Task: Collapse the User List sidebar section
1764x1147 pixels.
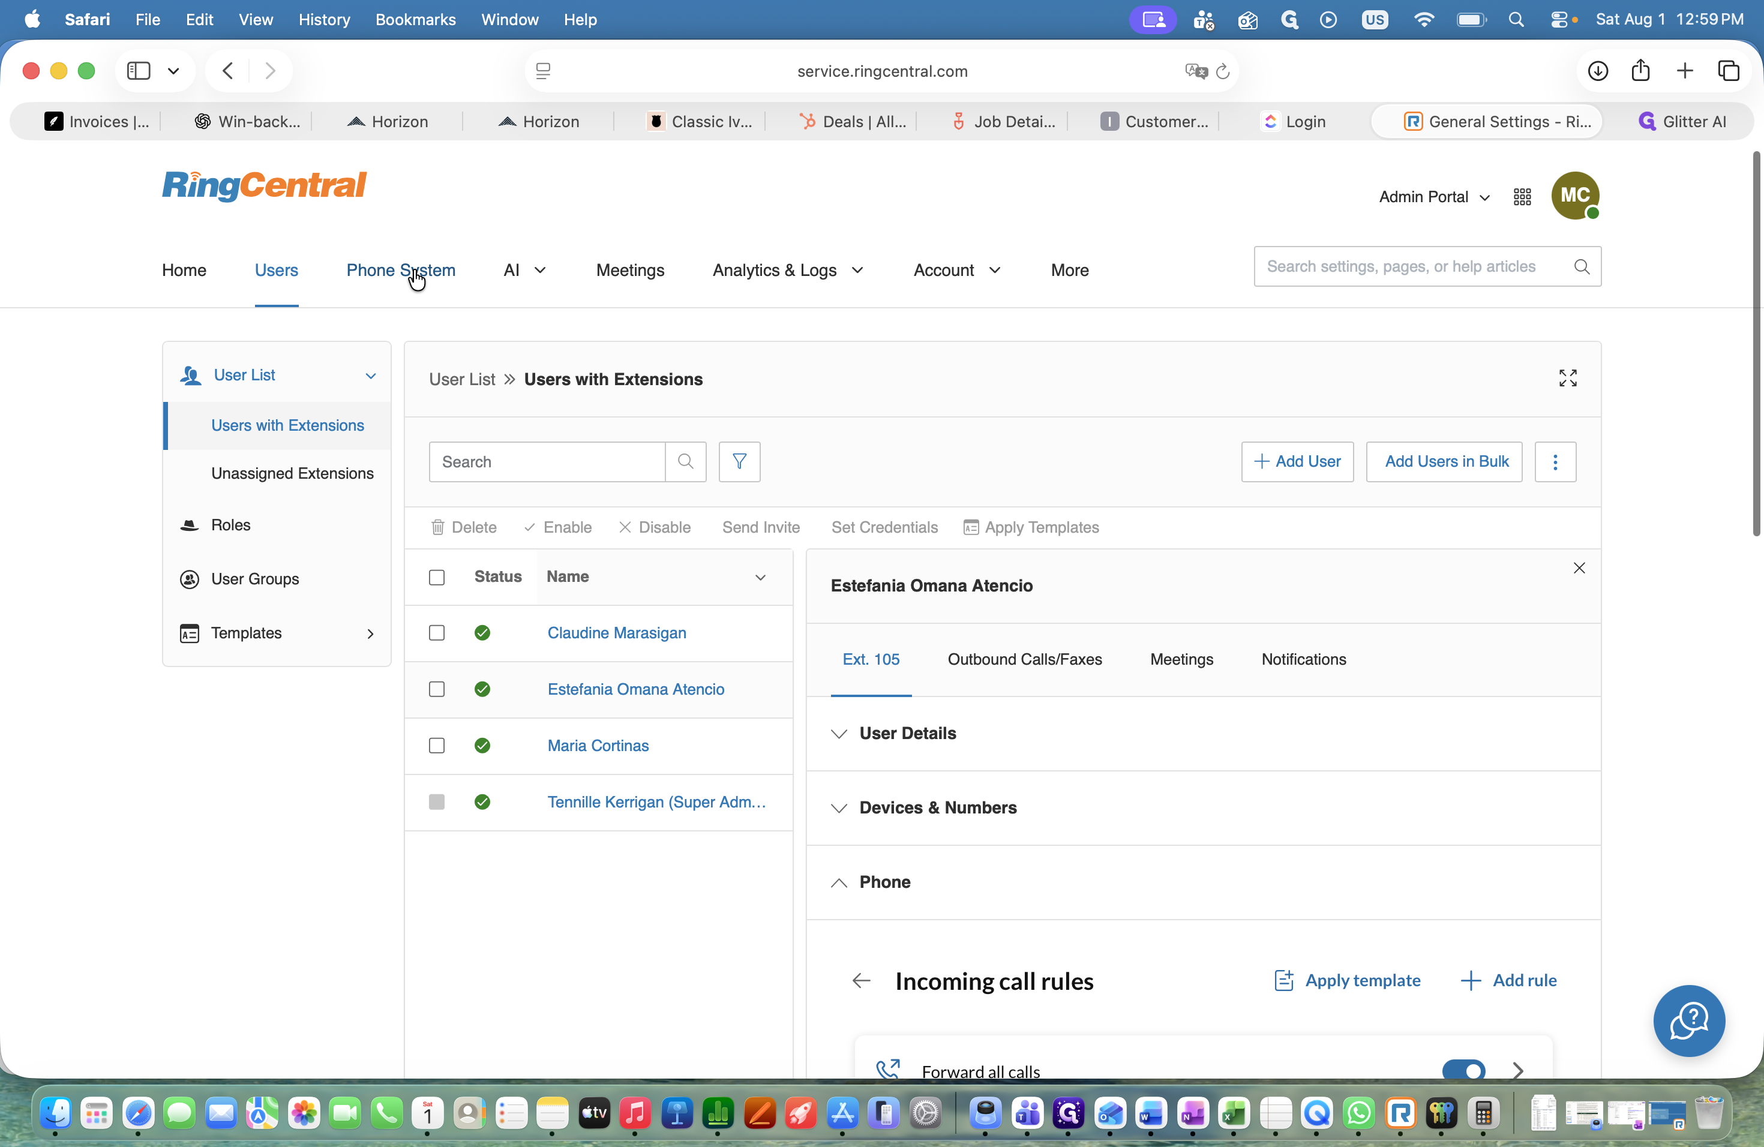Action: coord(371,376)
